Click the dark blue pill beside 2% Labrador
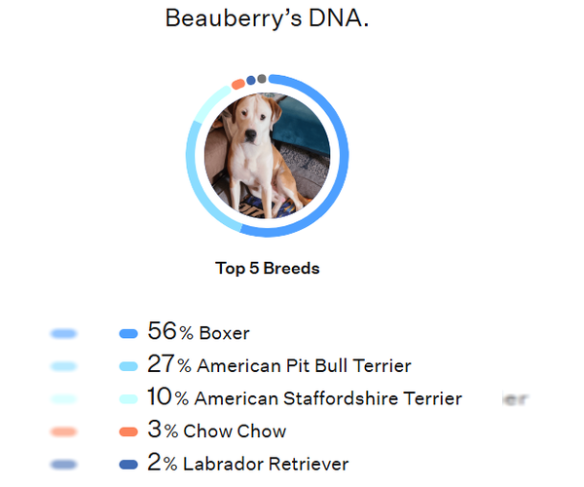The image size is (584, 487). click(128, 465)
